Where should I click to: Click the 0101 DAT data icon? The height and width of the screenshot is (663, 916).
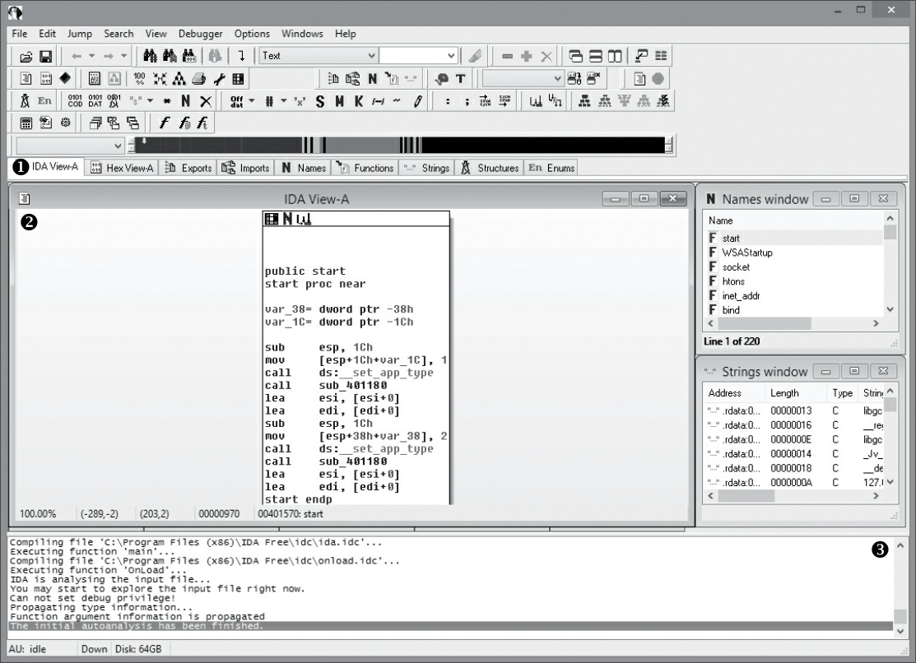click(x=95, y=101)
